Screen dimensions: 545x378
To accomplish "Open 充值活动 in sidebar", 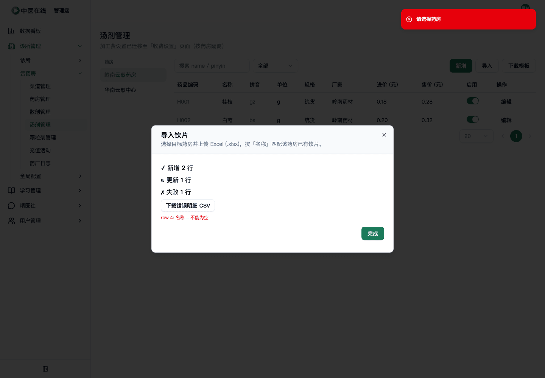I will pos(40,150).
